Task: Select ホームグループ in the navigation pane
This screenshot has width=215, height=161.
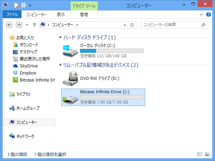Action: click(x=28, y=108)
